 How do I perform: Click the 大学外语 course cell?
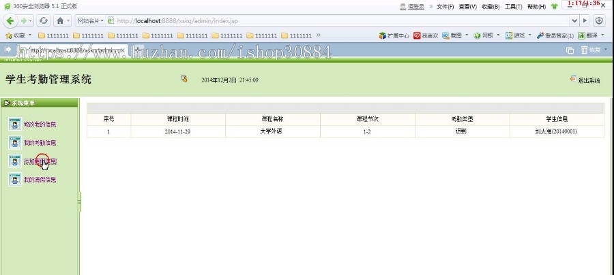click(273, 131)
